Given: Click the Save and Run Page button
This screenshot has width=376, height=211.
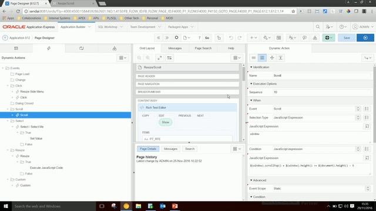Looking at the screenshot, I should coord(365,38).
